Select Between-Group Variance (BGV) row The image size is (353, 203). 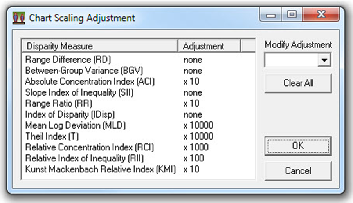pos(84,71)
